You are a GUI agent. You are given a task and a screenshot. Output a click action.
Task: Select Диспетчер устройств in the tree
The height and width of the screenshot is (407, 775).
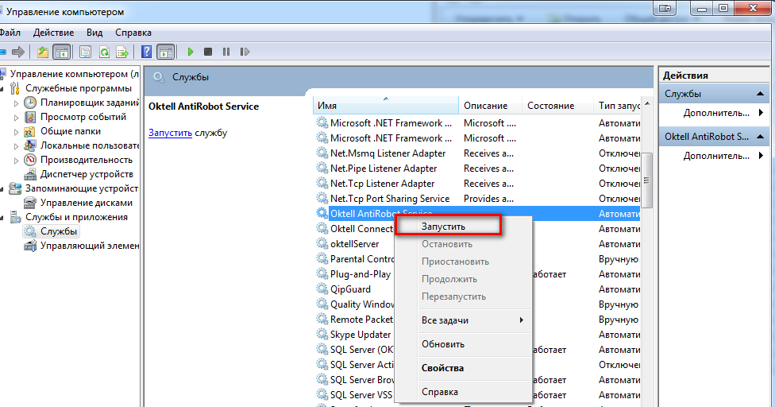tap(87, 174)
